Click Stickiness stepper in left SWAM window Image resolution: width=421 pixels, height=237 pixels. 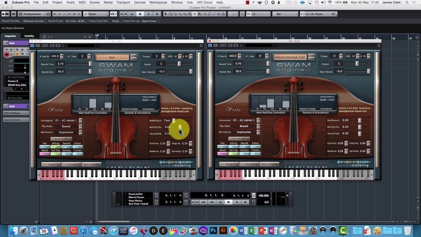coord(168,144)
